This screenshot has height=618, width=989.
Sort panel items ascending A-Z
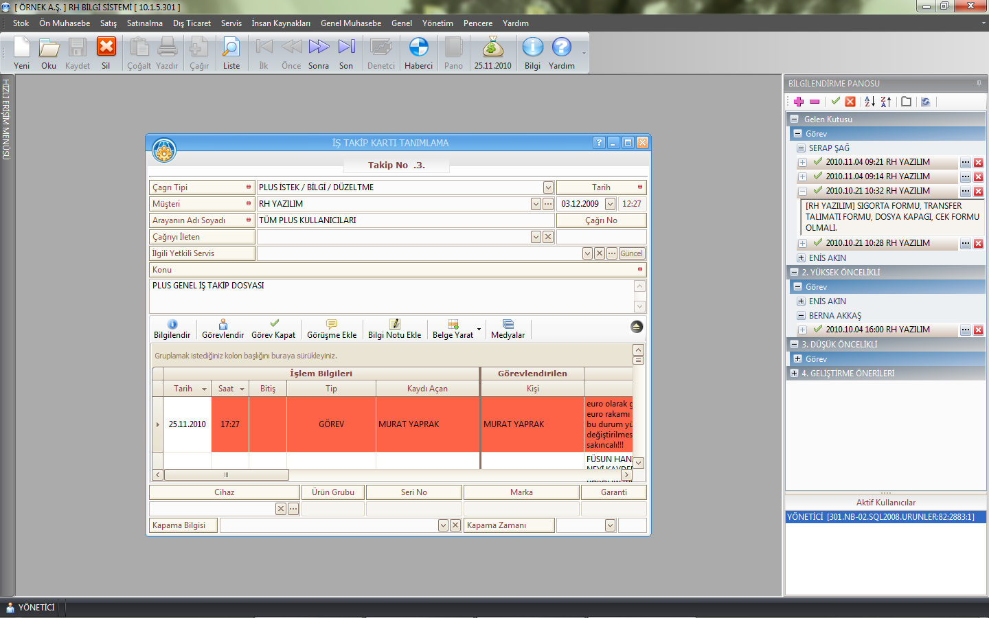pos(869,102)
